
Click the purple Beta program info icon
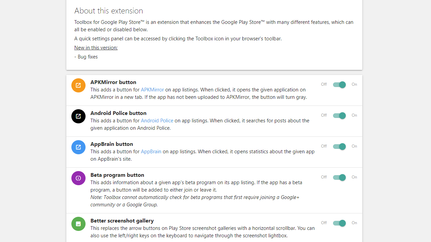coord(78,178)
